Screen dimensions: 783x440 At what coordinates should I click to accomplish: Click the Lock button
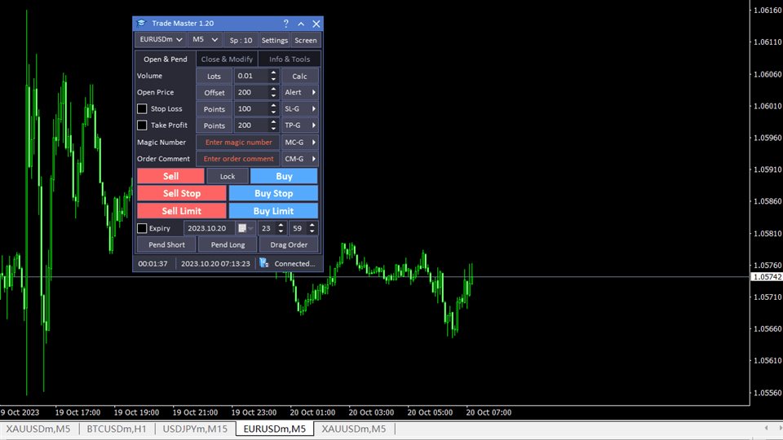(x=228, y=176)
